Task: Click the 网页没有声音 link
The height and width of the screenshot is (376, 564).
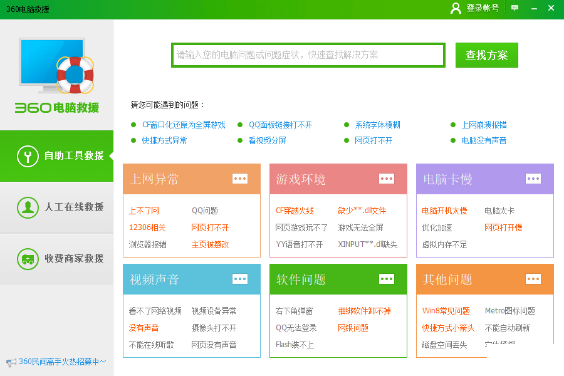Action: coord(214,345)
